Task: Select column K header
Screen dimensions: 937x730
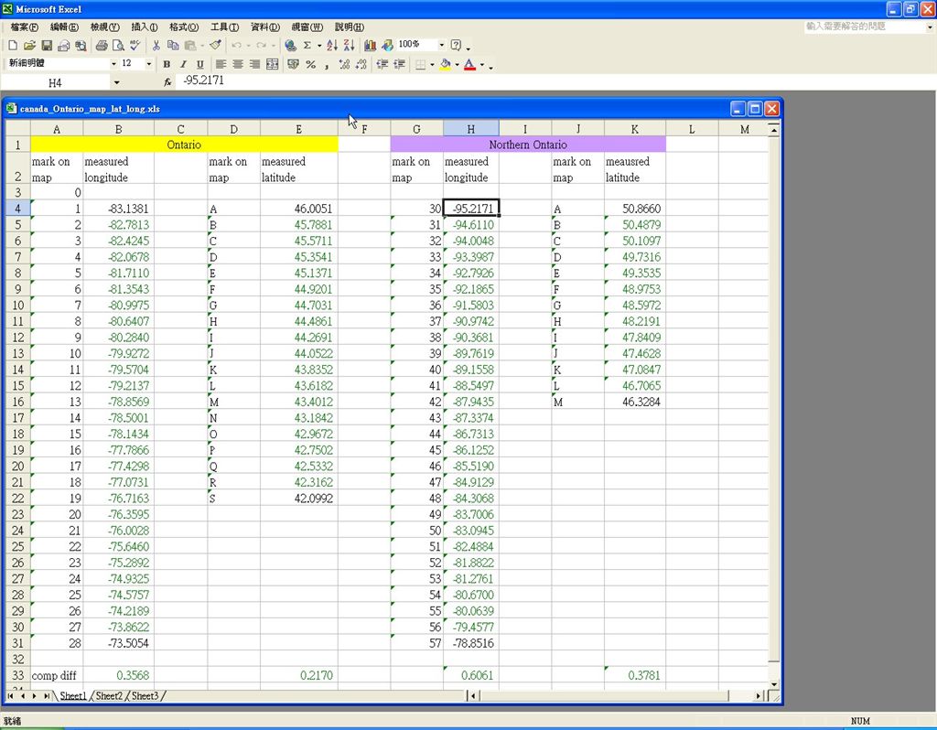Action: click(635, 129)
